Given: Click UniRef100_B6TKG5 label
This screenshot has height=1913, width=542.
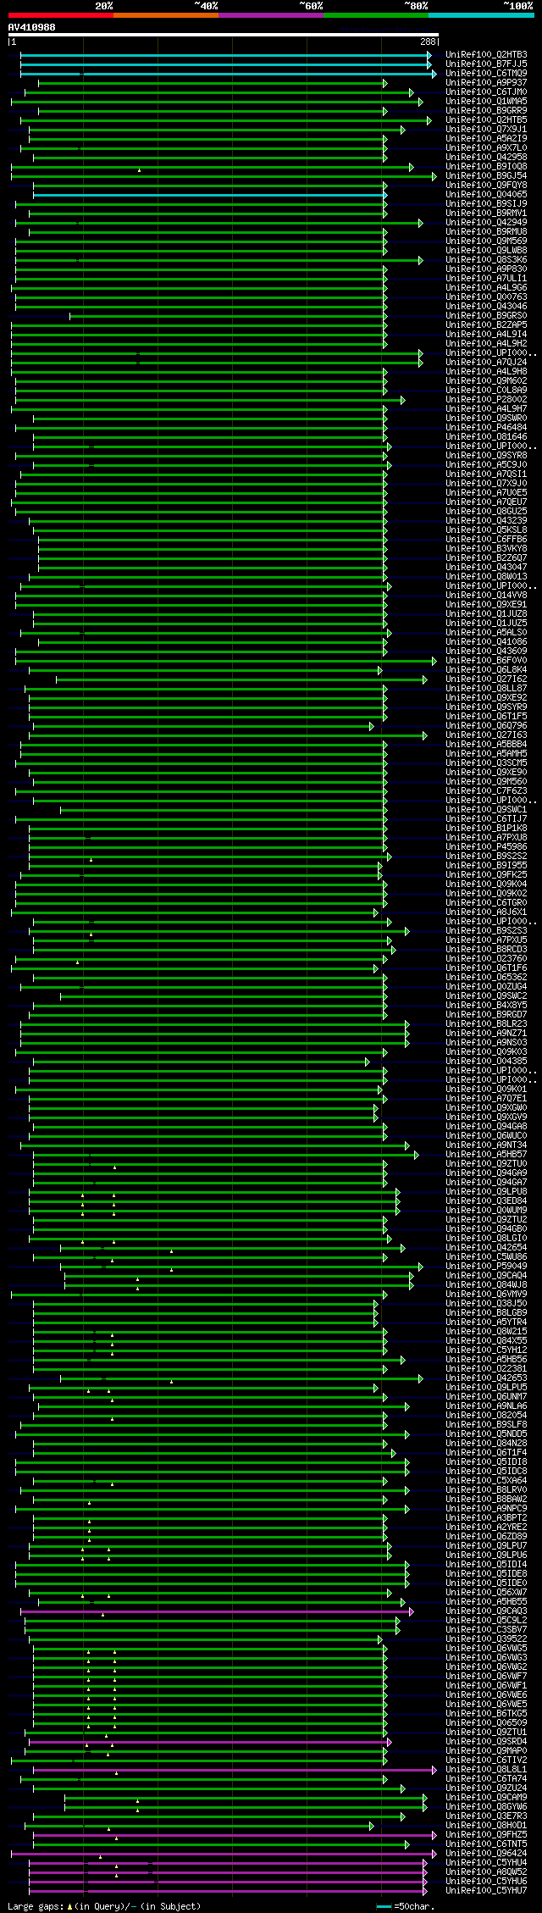Looking at the screenshot, I should pos(486,1714).
